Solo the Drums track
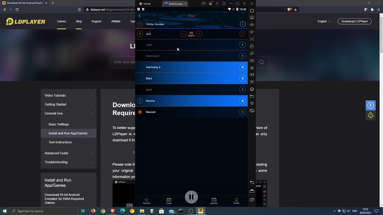Image resolution: width=383 pixels, height=215 pixels. coord(243,101)
